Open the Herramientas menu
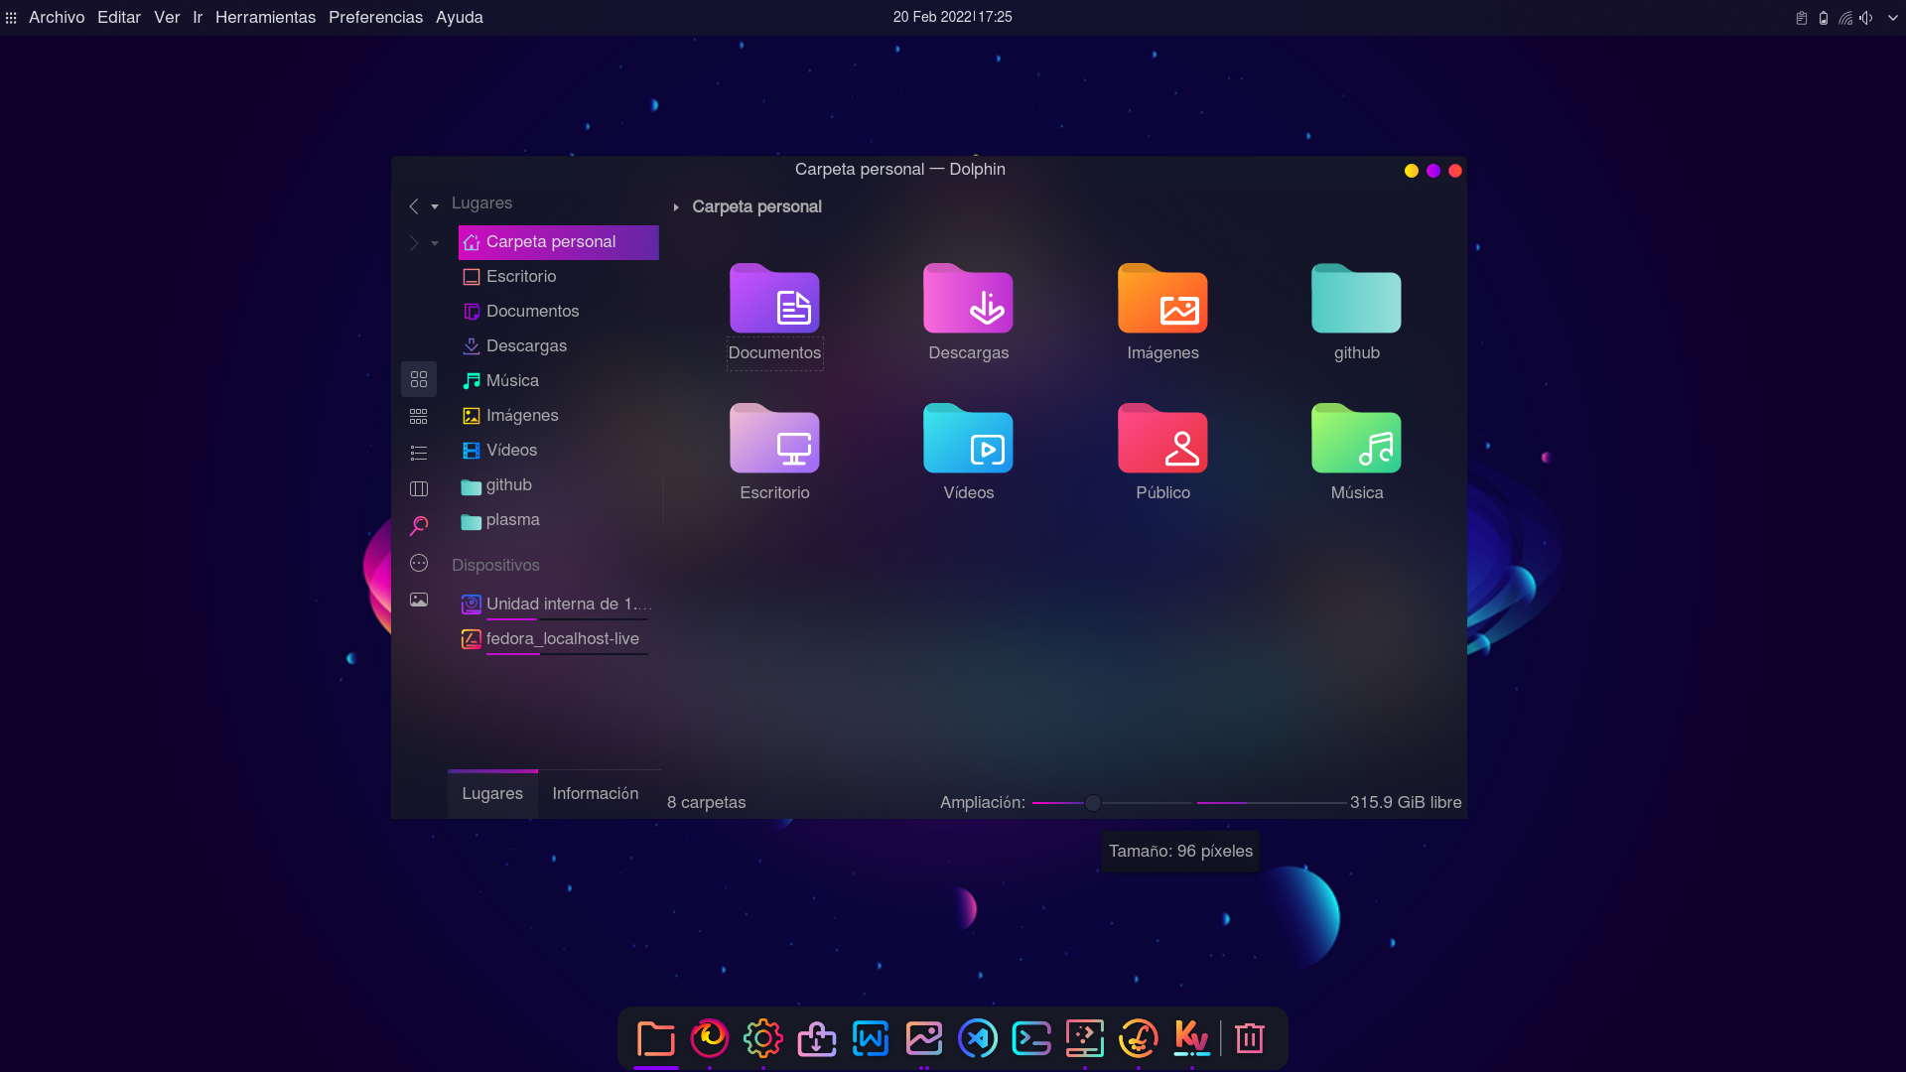The height and width of the screenshot is (1072, 1906). point(265,17)
